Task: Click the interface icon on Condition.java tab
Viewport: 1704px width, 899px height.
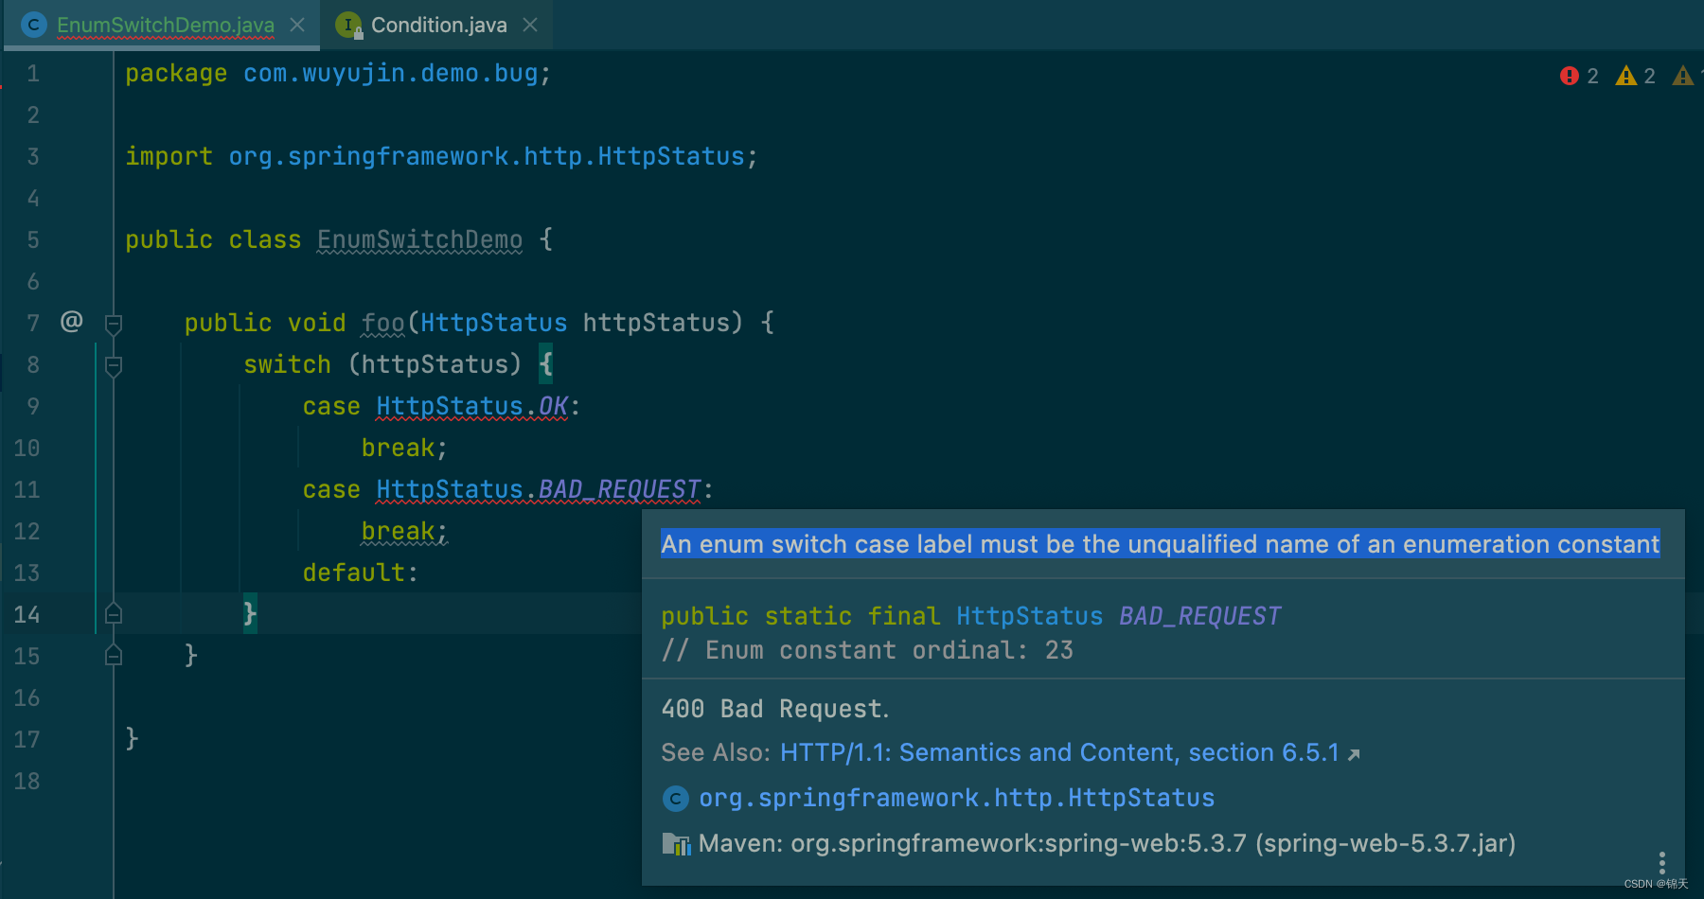Action: tap(347, 26)
